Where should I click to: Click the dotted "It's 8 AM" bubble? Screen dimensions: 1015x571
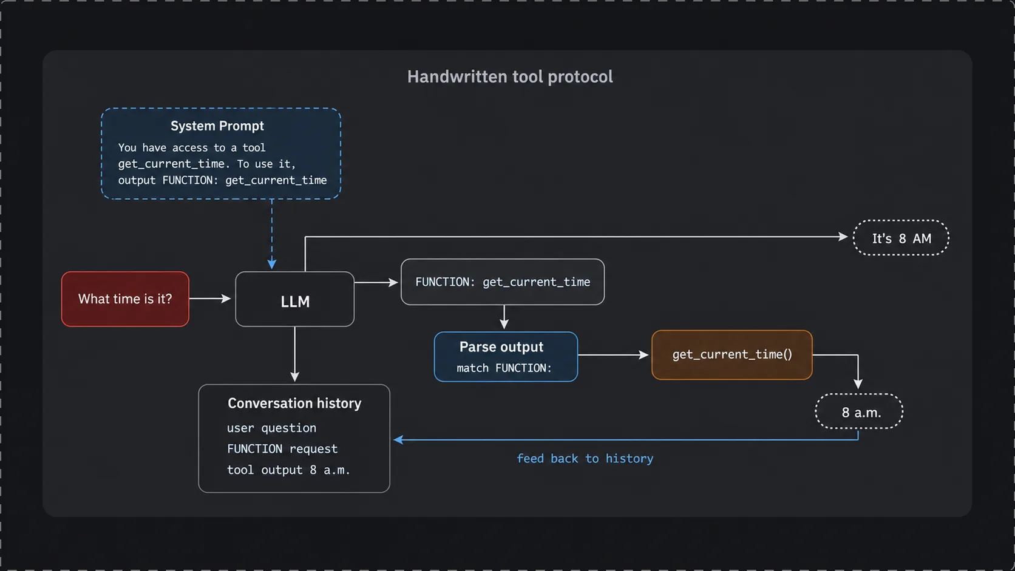tap(901, 238)
